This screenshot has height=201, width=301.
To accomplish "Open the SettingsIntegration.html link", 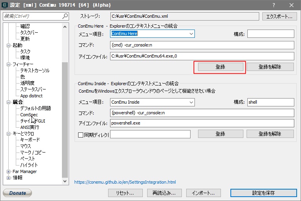I will point(125,182).
